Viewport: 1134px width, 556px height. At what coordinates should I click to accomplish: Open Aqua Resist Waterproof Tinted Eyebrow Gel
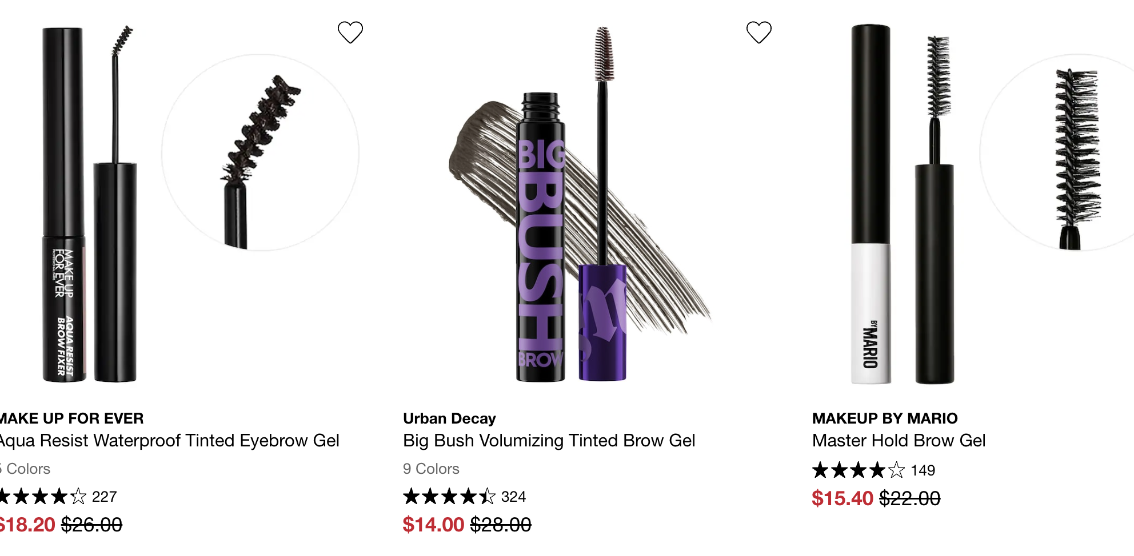point(169,441)
